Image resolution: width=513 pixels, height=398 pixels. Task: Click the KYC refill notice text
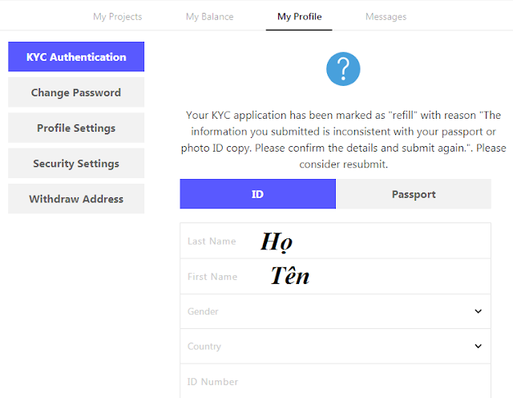click(x=343, y=140)
